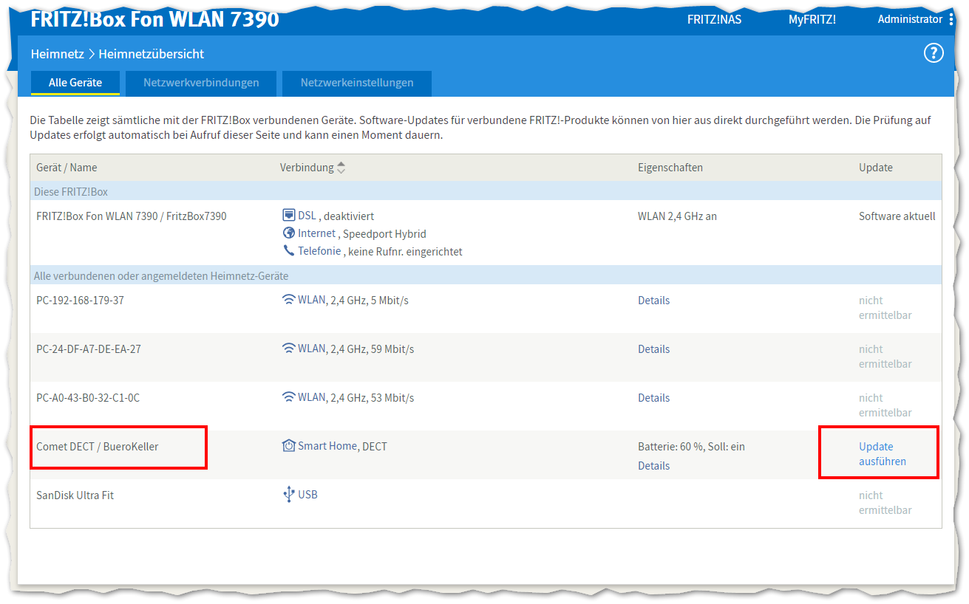The width and height of the screenshot is (969, 604).
Task: Open Details for PC-192-168-179-37
Action: (x=654, y=301)
